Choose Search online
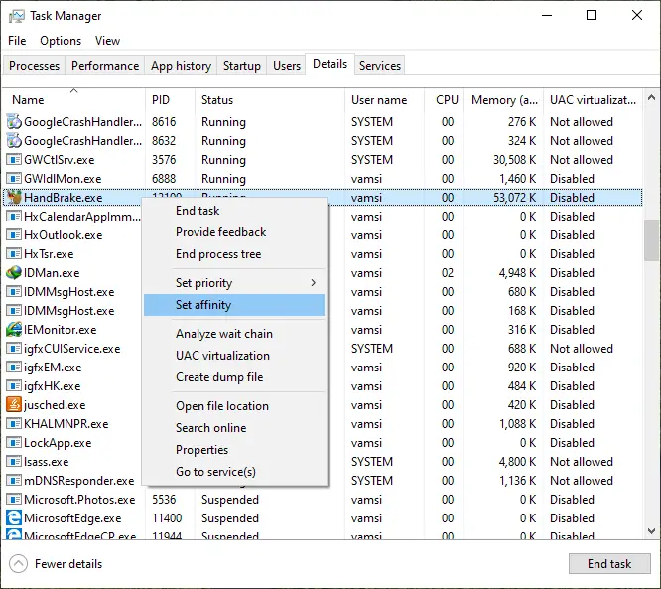Viewport: 661px width, 589px height. click(x=234, y=428)
